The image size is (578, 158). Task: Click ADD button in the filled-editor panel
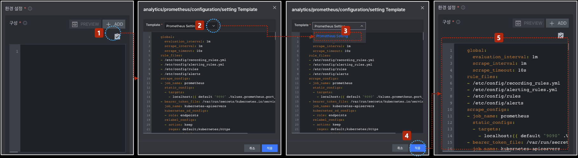(x=558, y=23)
